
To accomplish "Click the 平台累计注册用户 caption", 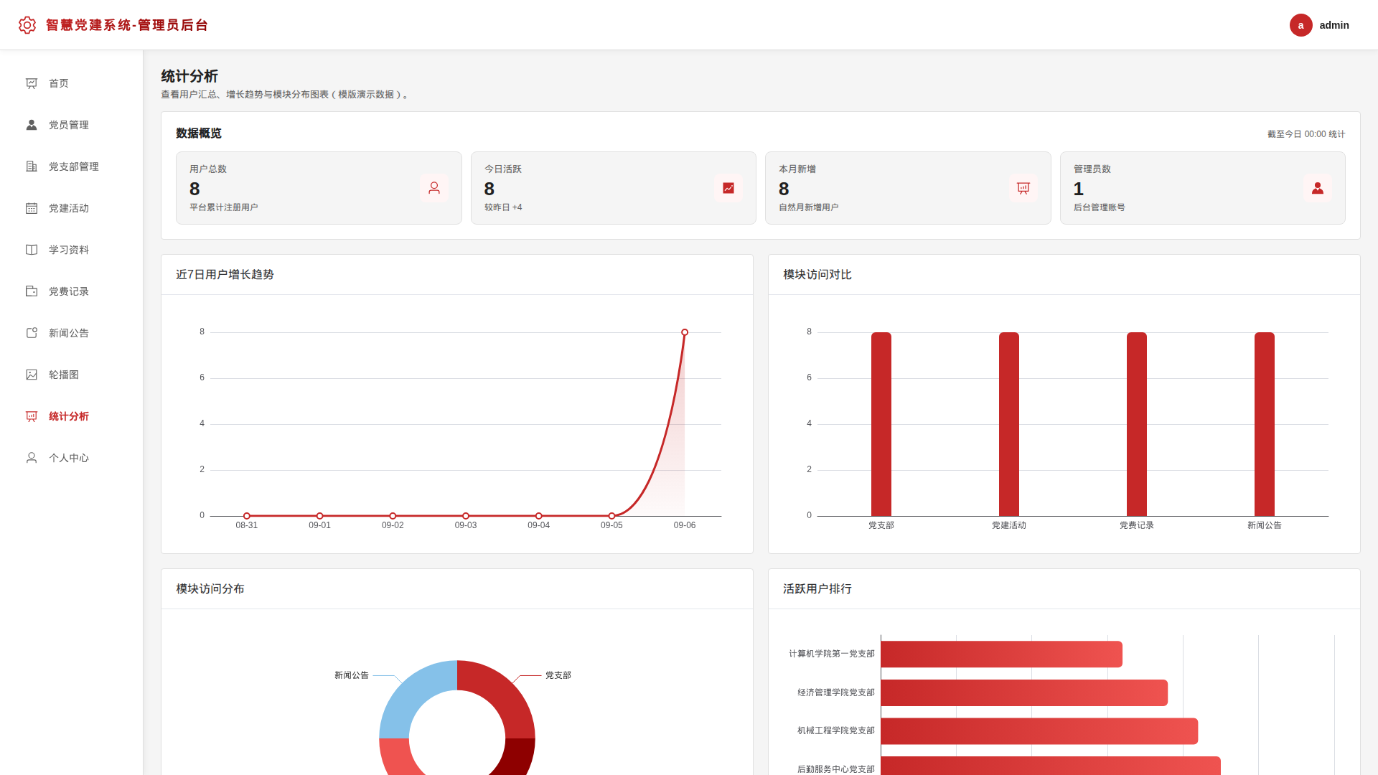I will click(224, 207).
